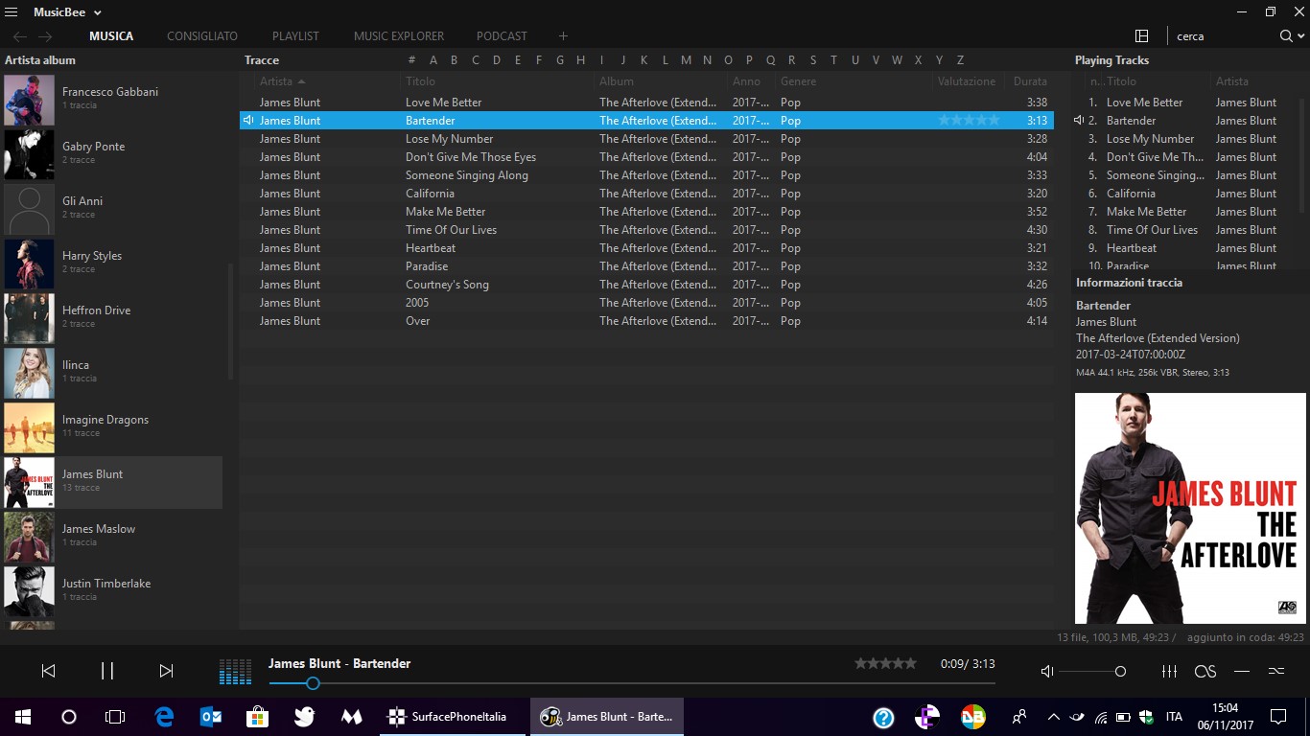
Task: Jump to the # symbol in alphabet bar
Action: pos(412,60)
